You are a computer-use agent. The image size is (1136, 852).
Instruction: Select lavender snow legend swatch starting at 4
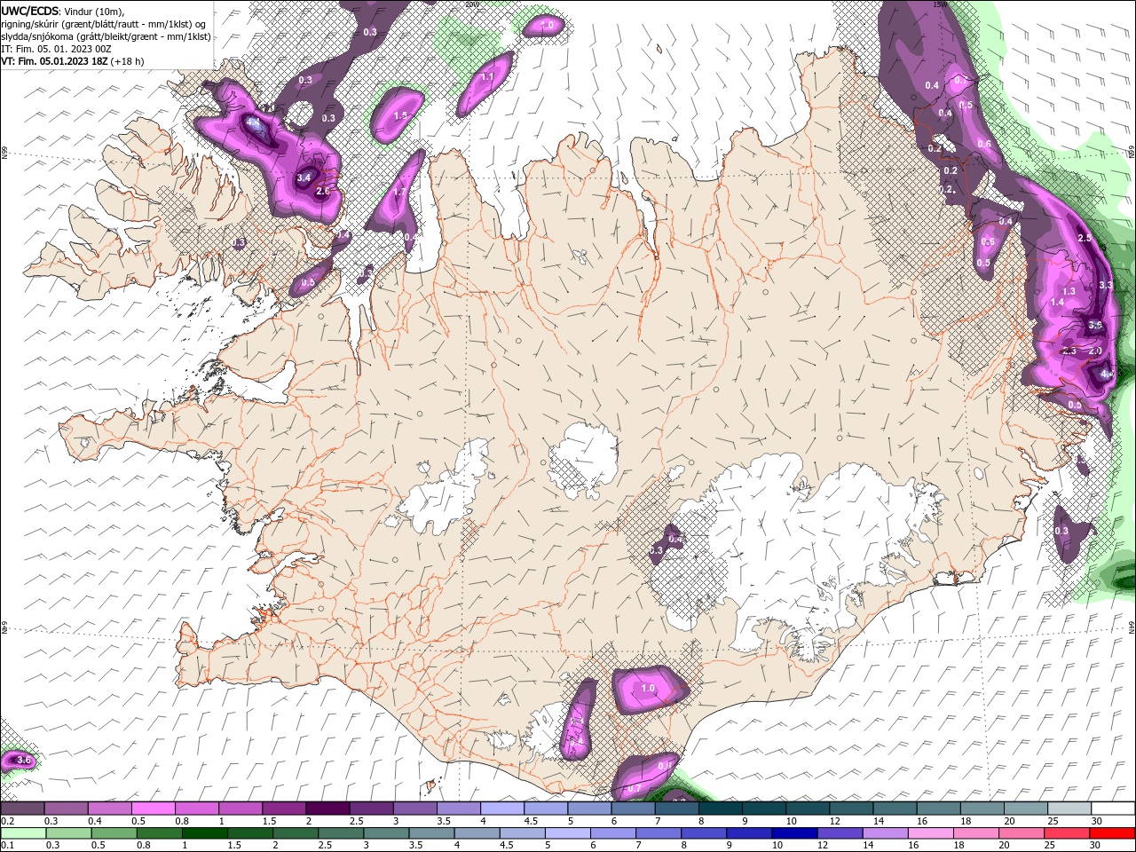tap(502, 809)
